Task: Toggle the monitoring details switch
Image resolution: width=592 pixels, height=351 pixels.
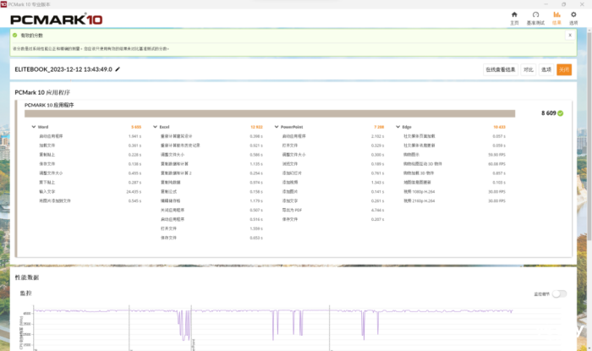Action: [x=558, y=293]
